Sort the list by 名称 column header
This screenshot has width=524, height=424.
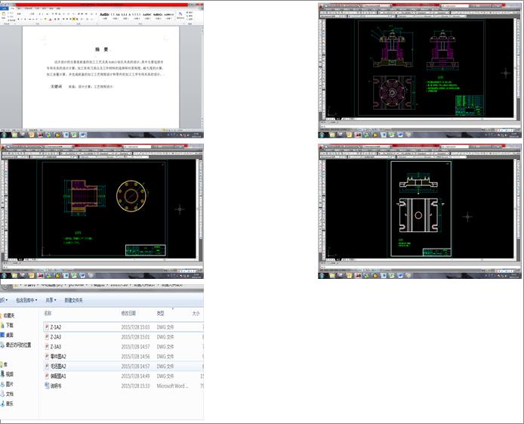tap(48, 313)
